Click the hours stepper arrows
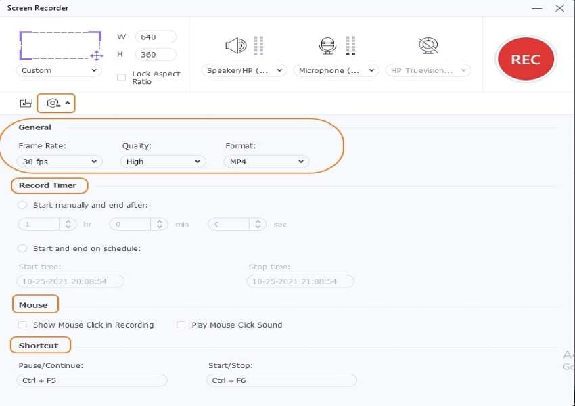The image size is (575, 406). pyautogui.click(x=68, y=224)
